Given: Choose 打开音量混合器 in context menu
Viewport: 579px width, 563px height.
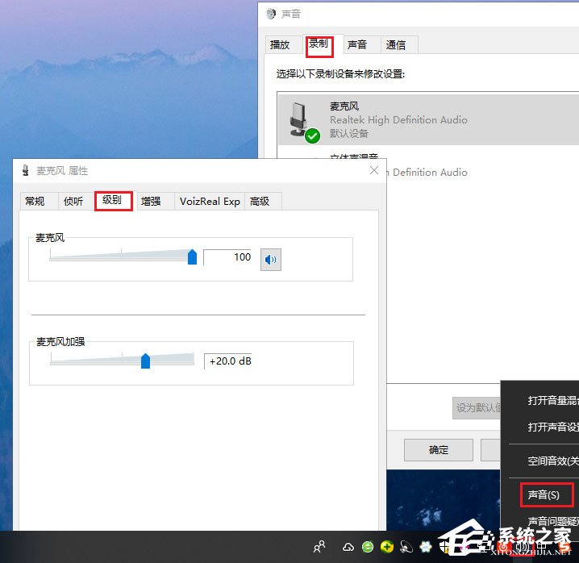Looking at the screenshot, I should point(553,400).
